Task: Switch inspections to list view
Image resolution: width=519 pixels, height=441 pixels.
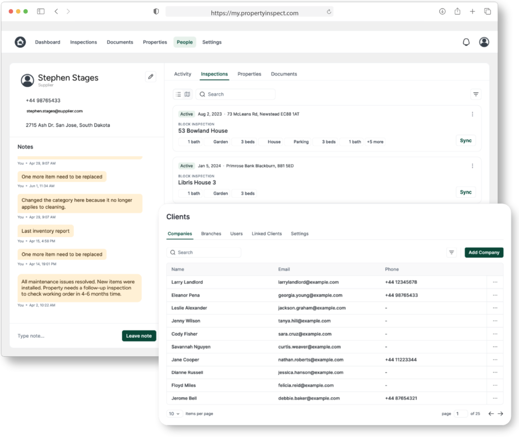Action: pos(178,94)
